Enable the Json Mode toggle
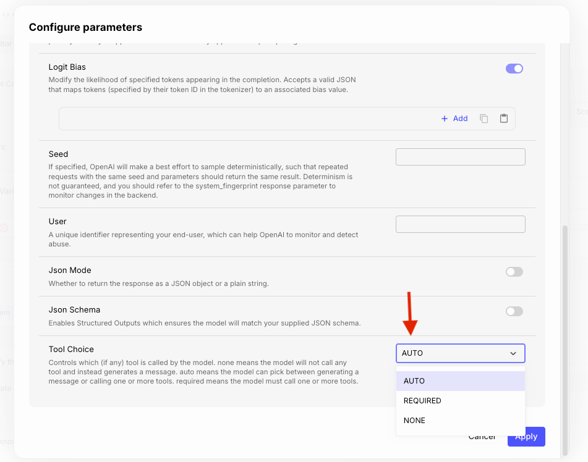Screen dimensions: 588x462 tap(514, 272)
